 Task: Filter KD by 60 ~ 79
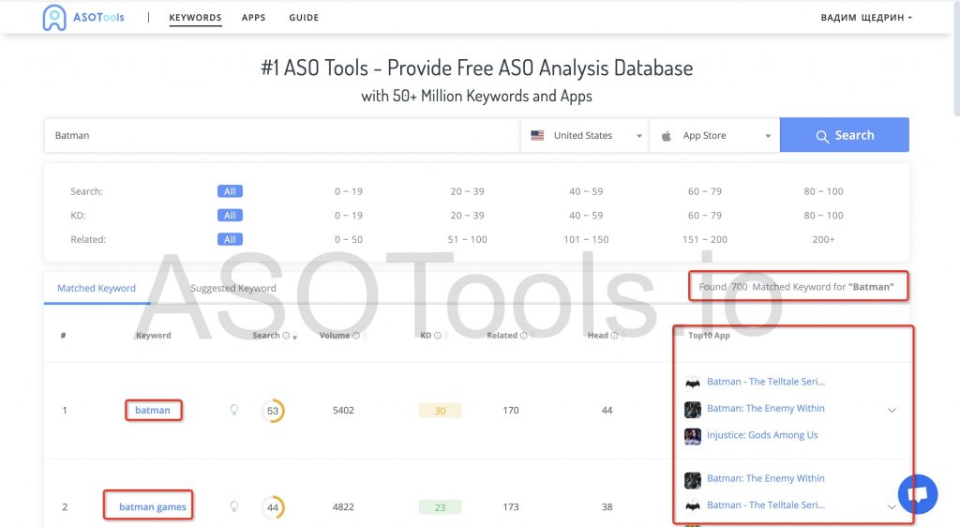coord(705,215)
